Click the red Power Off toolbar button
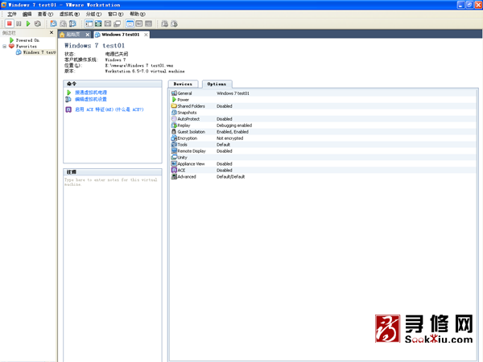Image resolution: width=483 pixels, height=362 pixels. pyautogui.click(x=9, y=23)
